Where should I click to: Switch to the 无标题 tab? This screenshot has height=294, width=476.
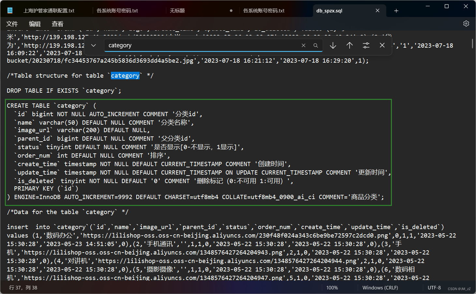(177, 10)
